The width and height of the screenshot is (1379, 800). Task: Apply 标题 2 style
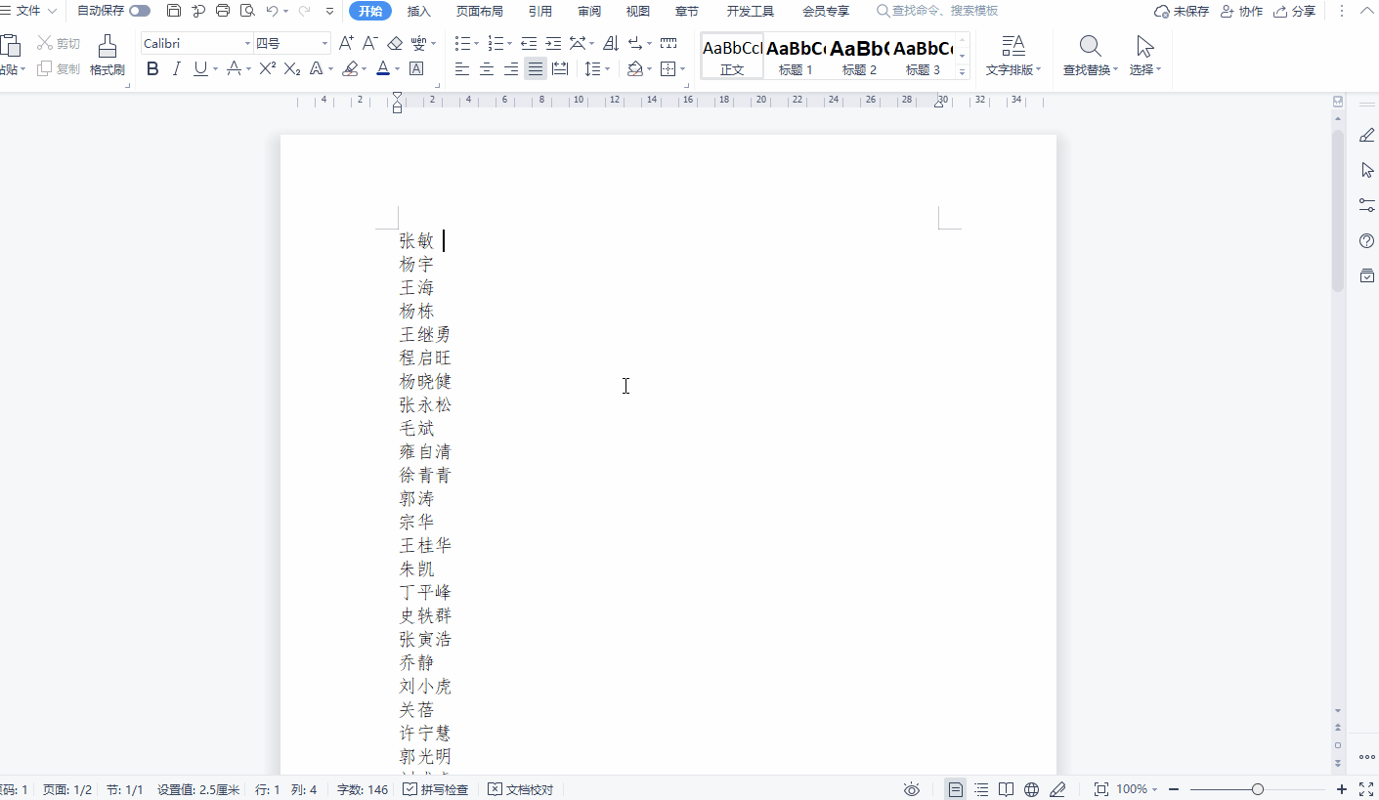[x=860, y=57]
